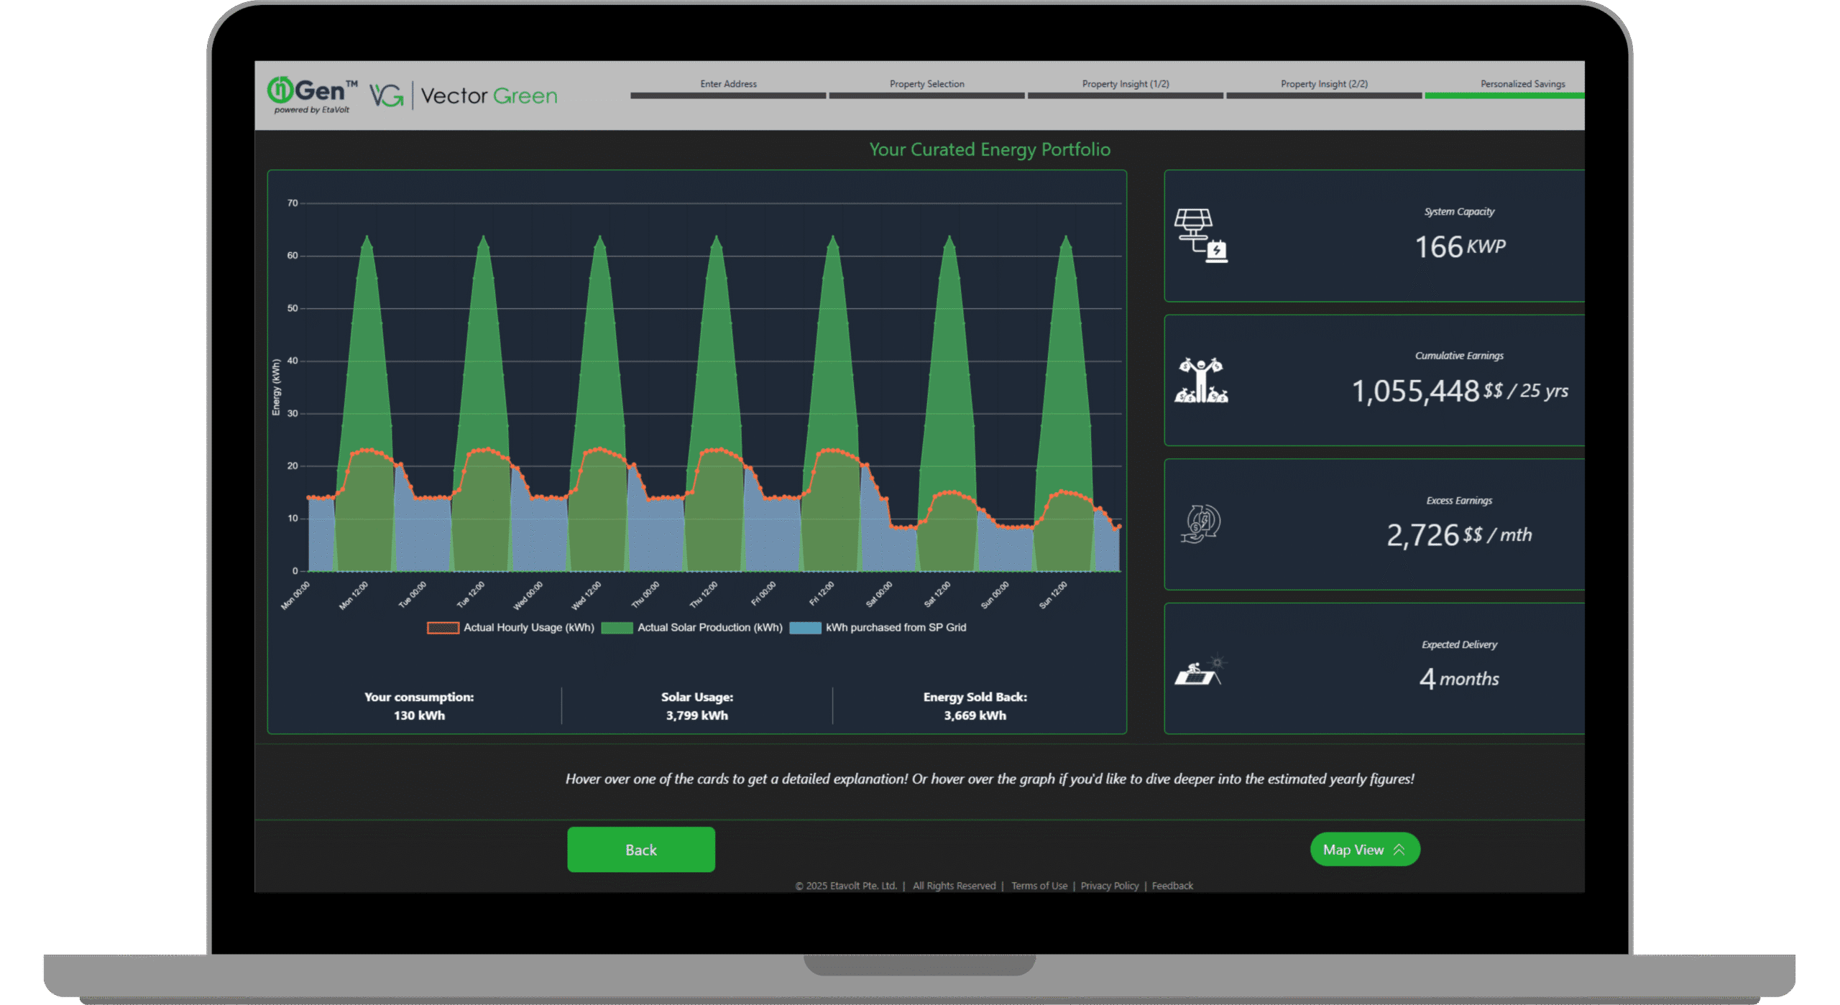Image resolution: width=1840 pixels, height=1005 pixels.
Task: Click the iGen powered by EtaVolt logo
Action: (x=312, y=95)
